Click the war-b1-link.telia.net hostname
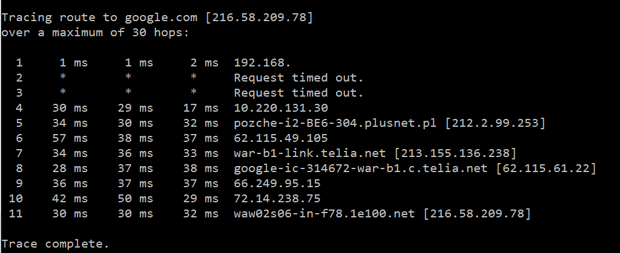This screenshot has height=253, width=620. click(310, 153)
